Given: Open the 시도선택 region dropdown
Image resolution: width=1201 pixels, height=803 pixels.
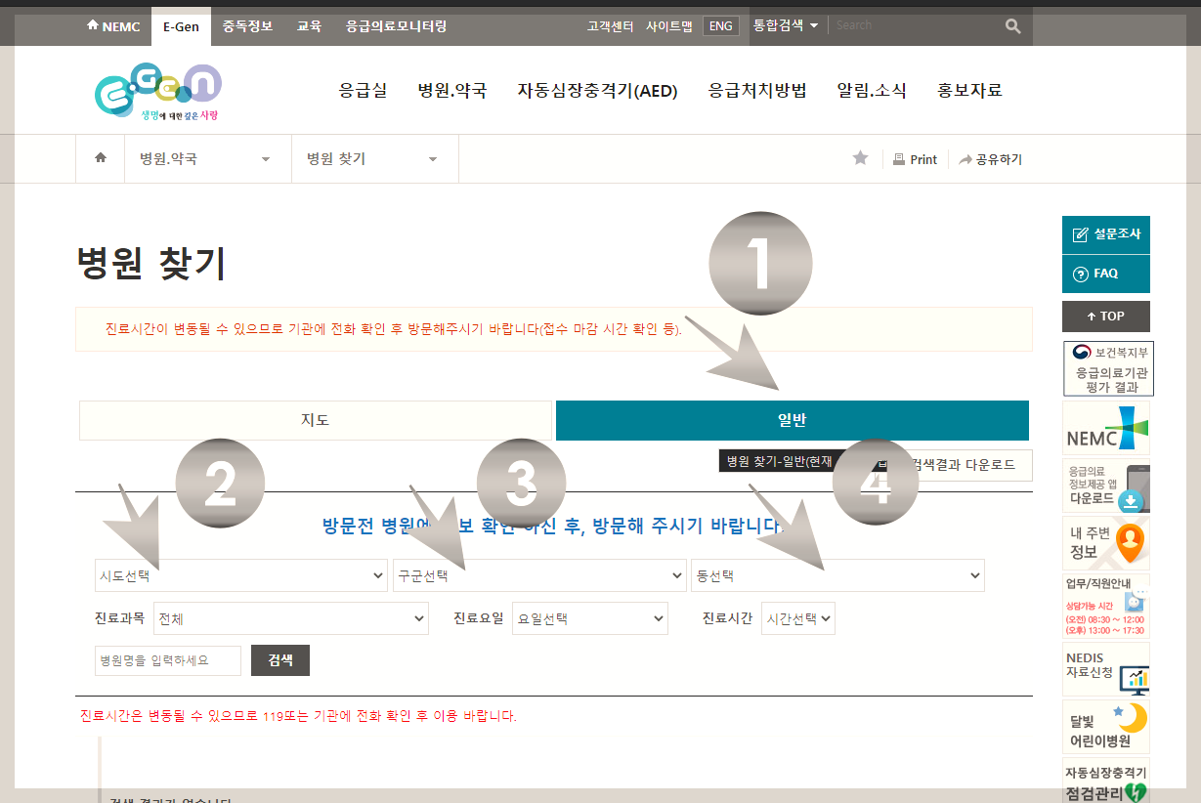Looking at the screenshot, I should click(x=240, y=575).
